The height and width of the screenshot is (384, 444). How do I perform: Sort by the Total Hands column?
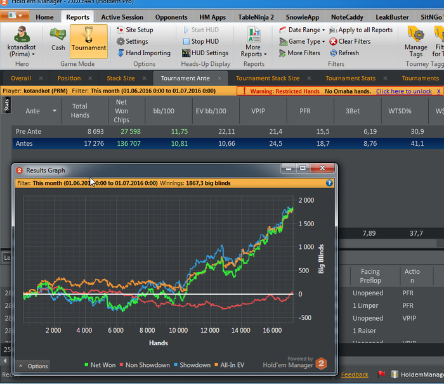pos(80,111)
